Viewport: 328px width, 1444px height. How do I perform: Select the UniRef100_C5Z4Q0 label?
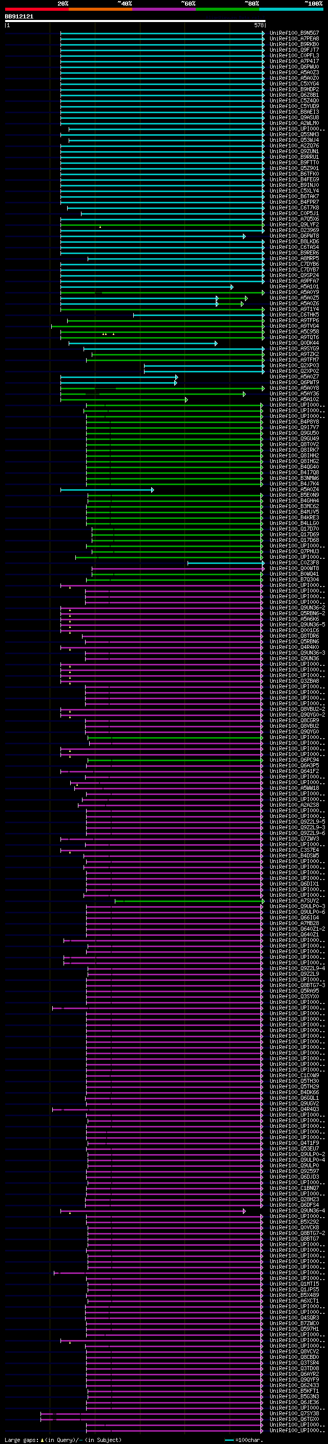coord(294,100)
